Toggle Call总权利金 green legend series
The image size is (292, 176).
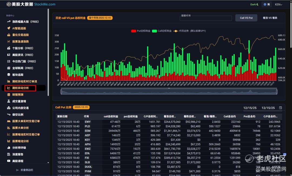coord(154,31)
